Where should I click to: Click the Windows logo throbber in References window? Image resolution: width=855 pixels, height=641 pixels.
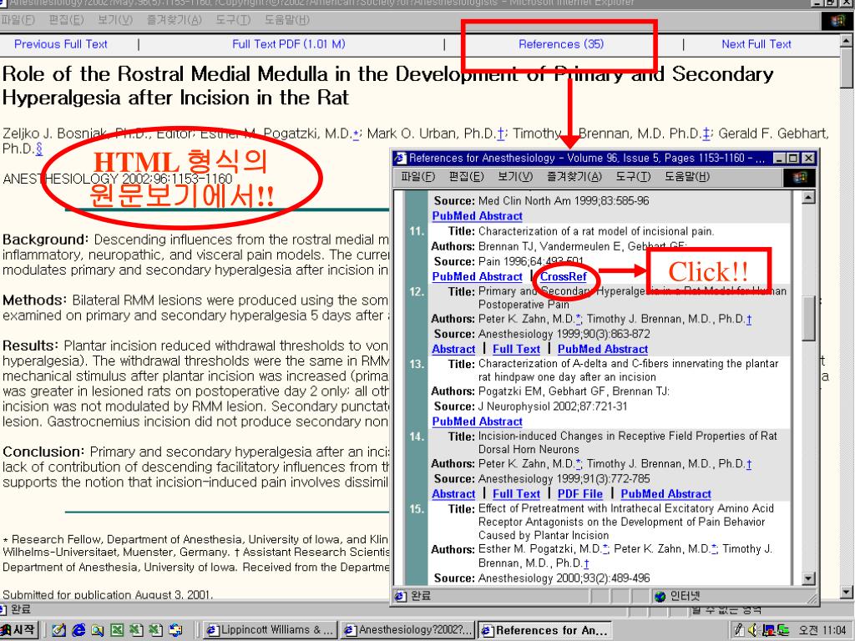[799, 177]
